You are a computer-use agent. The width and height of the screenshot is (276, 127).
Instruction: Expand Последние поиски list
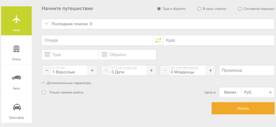click(x=158, y=24)
